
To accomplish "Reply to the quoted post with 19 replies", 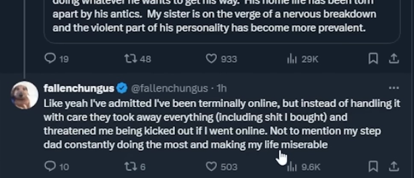I will 50,58.
